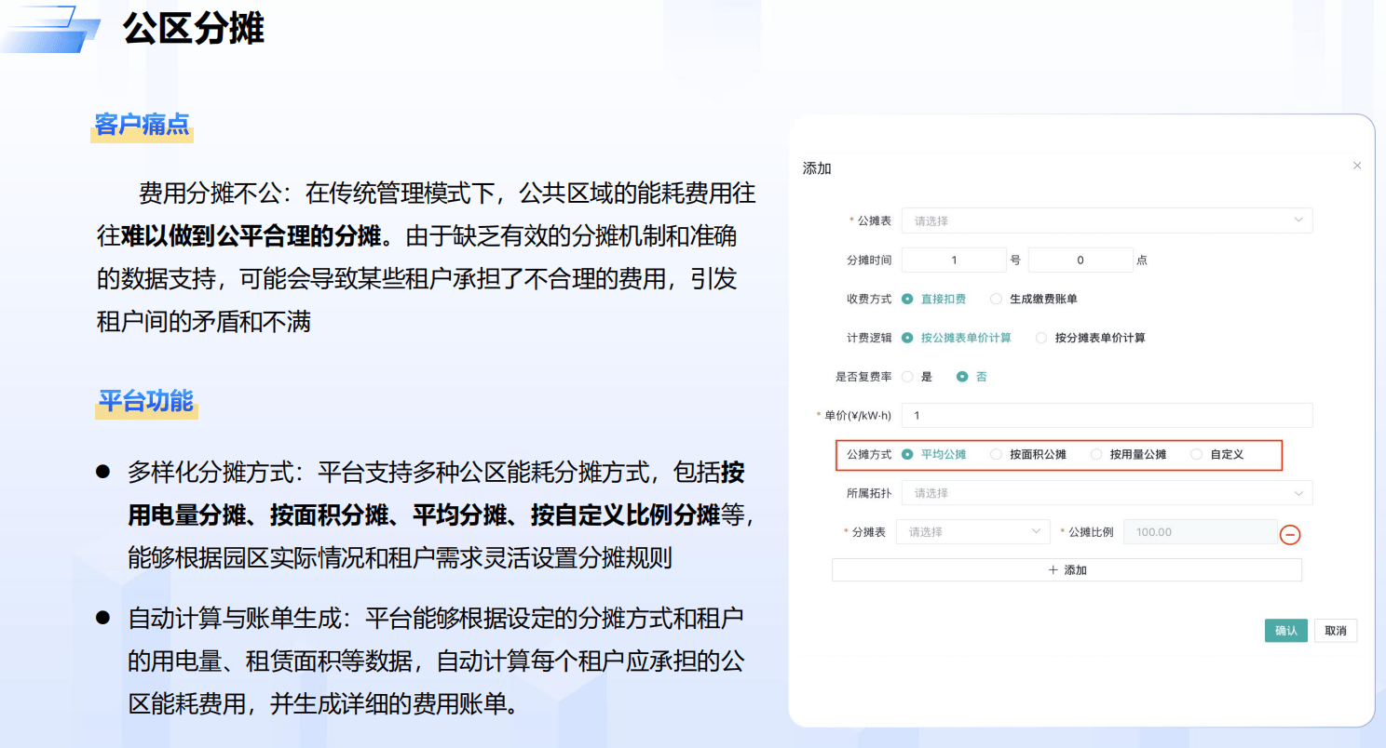Click the bold text 难以做到公平合理的分摊
The width and height of the screenshot is (1386, 748).
[x=252, y=236]
